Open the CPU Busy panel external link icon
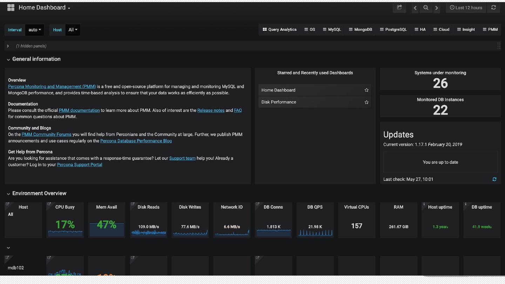505x284 pixels. click(x=49, y=204)
